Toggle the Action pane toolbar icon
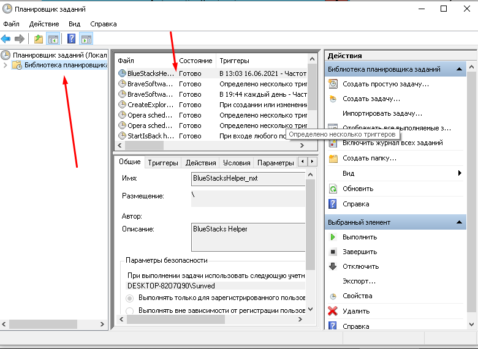 coord(86,39)
